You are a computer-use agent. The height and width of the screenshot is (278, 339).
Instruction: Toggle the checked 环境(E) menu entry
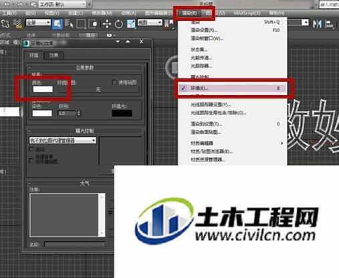(232, 88)
